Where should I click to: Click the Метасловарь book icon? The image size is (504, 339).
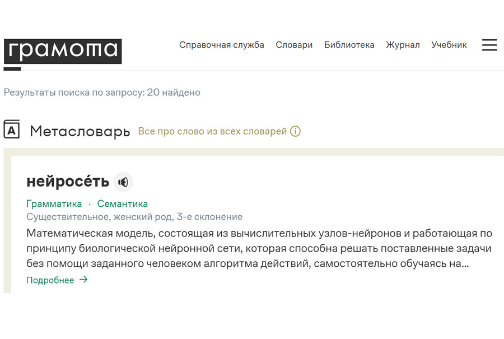12,129
